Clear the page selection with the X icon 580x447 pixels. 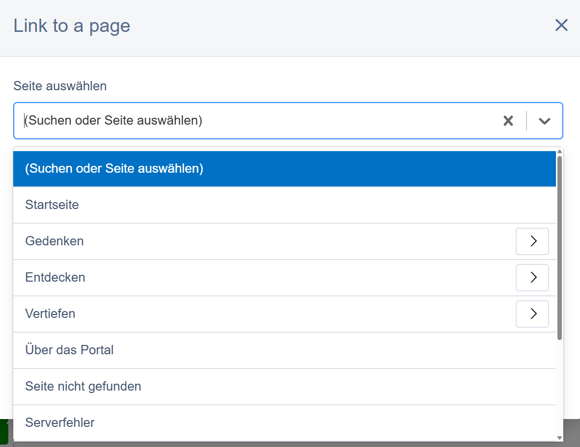point(508,121)
